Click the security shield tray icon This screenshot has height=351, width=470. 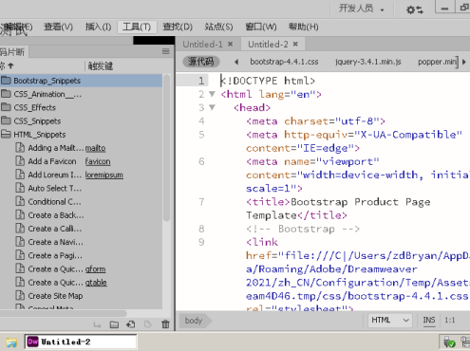click(x=449, y=342)
